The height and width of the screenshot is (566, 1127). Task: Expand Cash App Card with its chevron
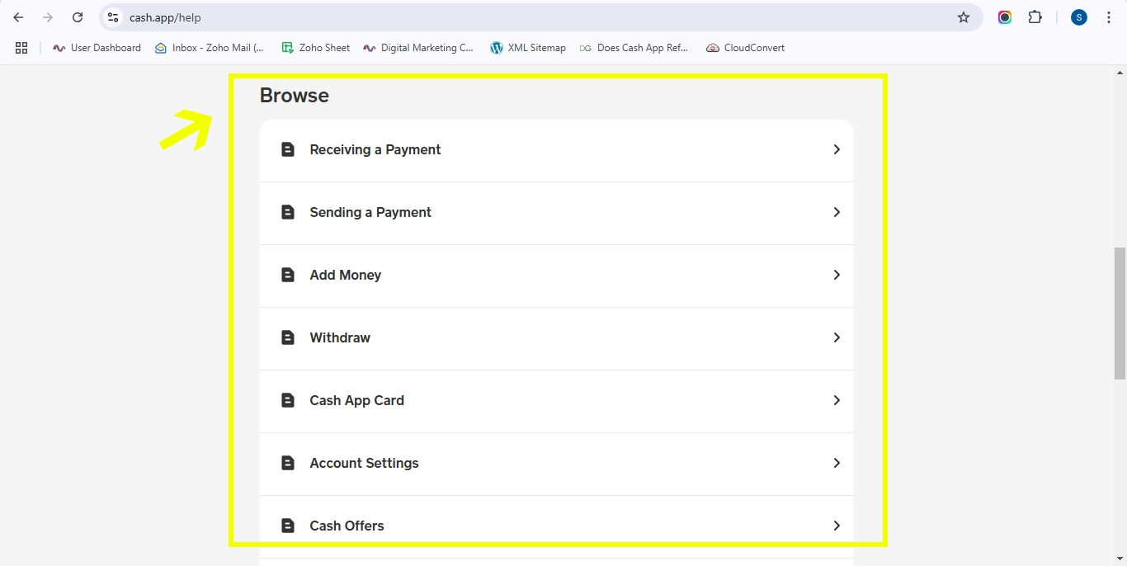(x=837, y=400)
